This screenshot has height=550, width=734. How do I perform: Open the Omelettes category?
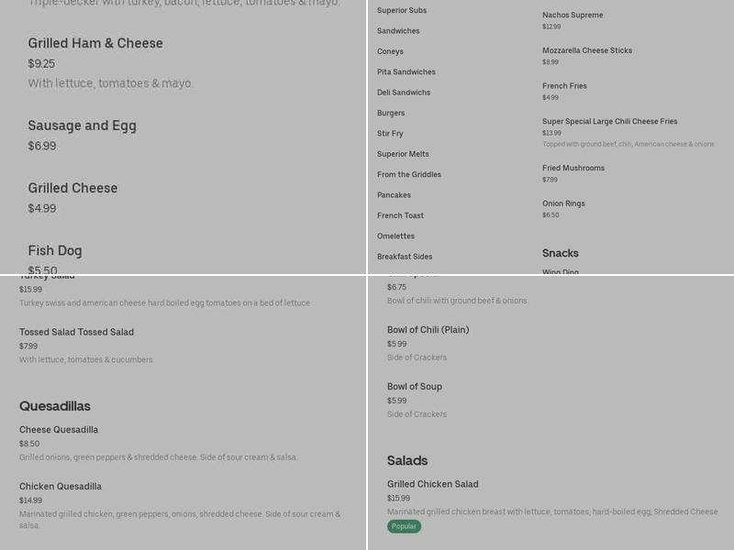(394, 236)
